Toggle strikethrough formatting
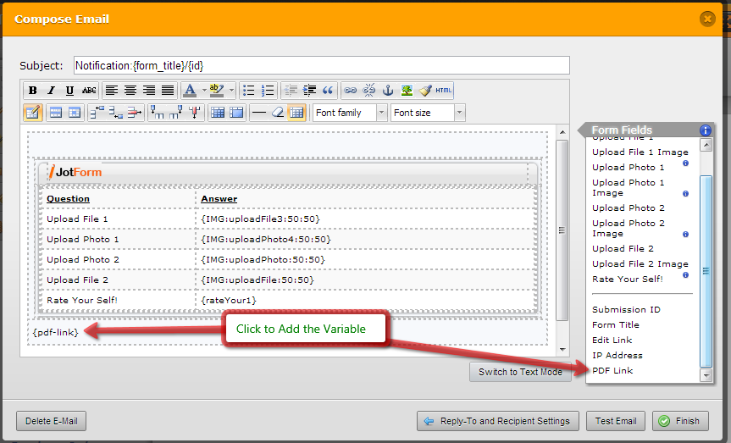 click(89, 91)
